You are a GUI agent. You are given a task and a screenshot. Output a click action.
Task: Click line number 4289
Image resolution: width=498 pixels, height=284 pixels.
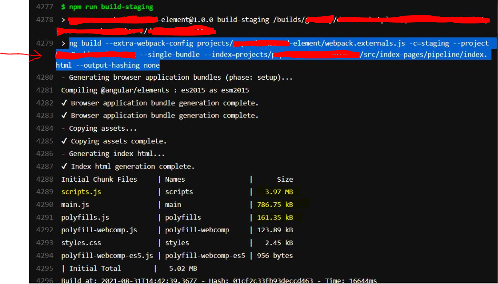(45, 192)
